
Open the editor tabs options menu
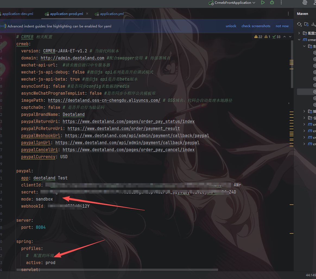pyautogui.click(x=288, y=14)
